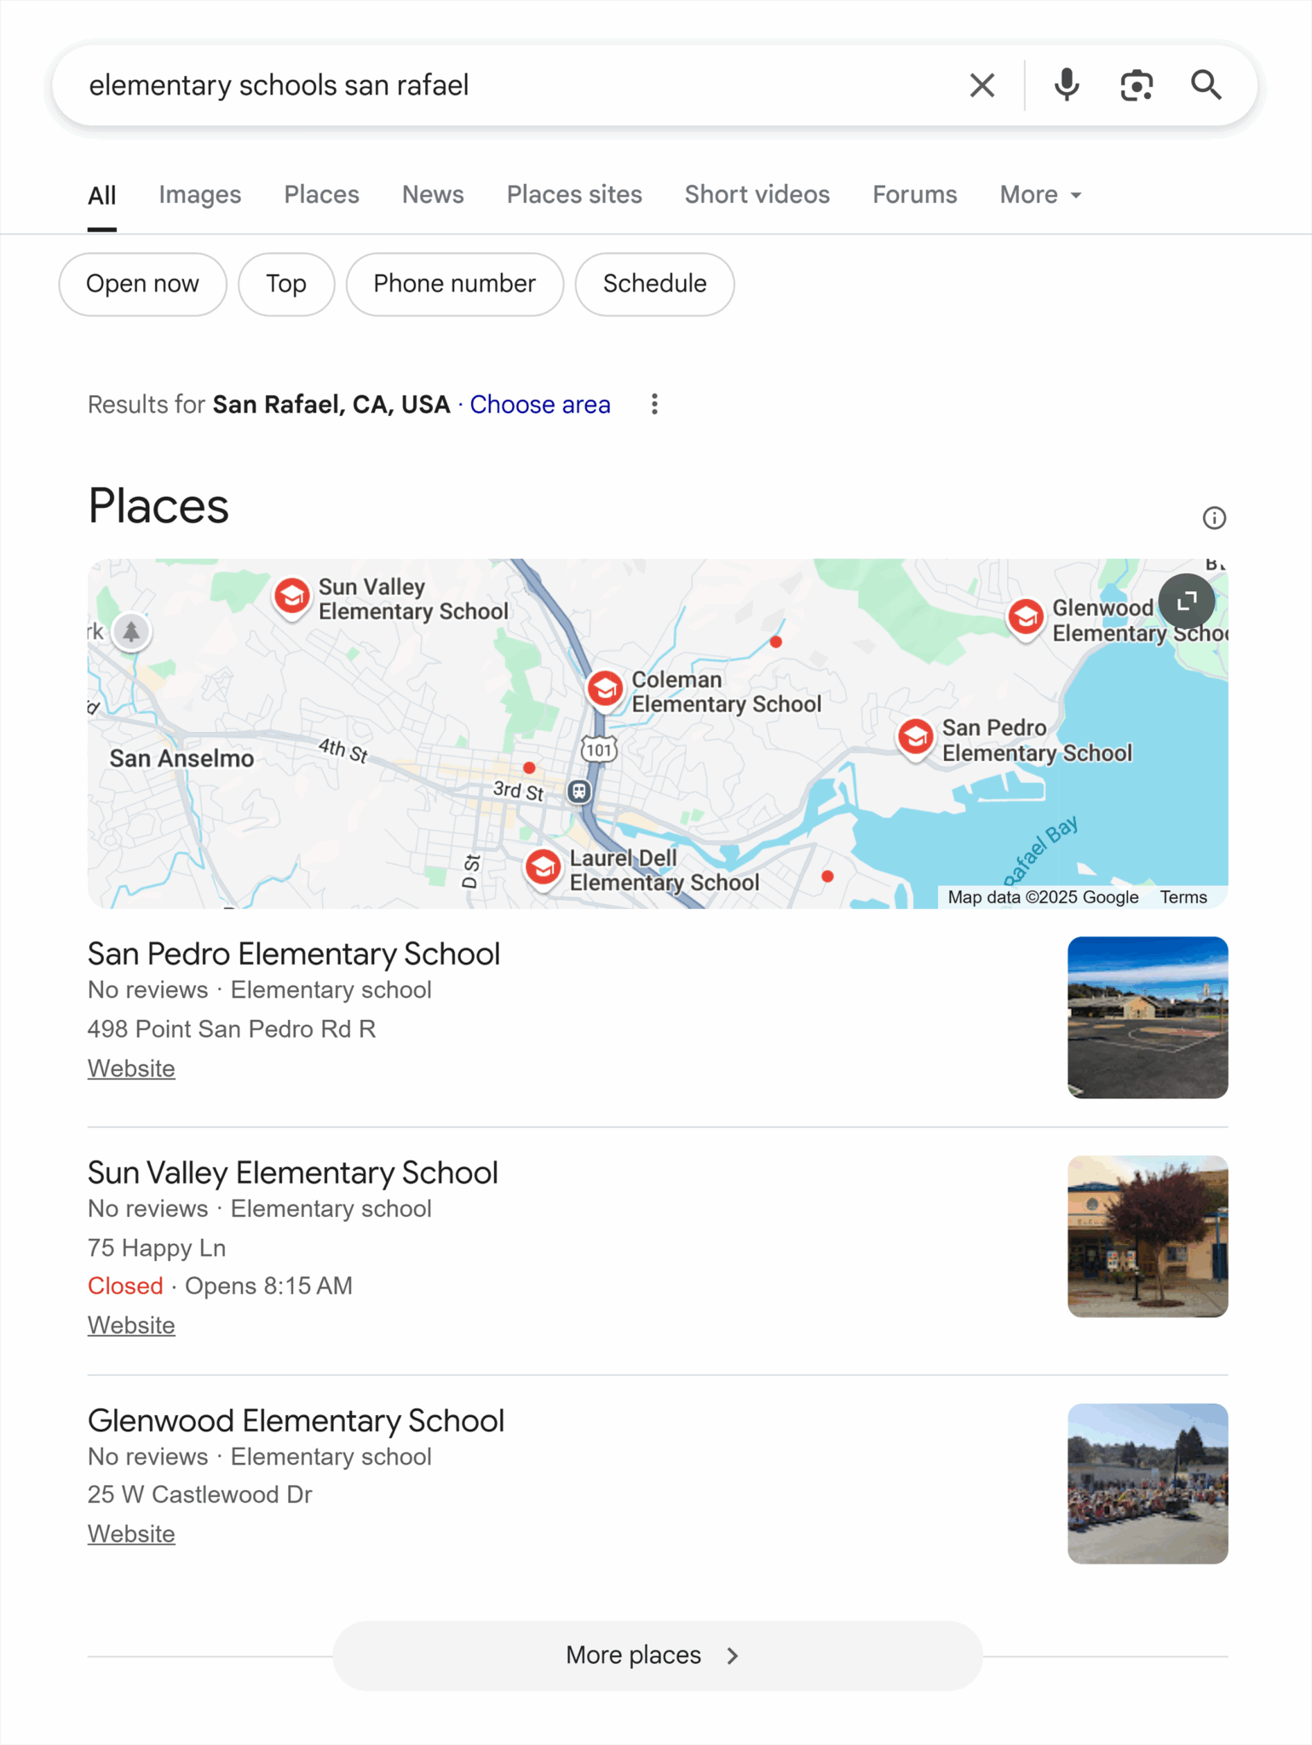
Task: Open Glenwood Elementary School photo thumbnail
Action: tap(1148, 1483)
